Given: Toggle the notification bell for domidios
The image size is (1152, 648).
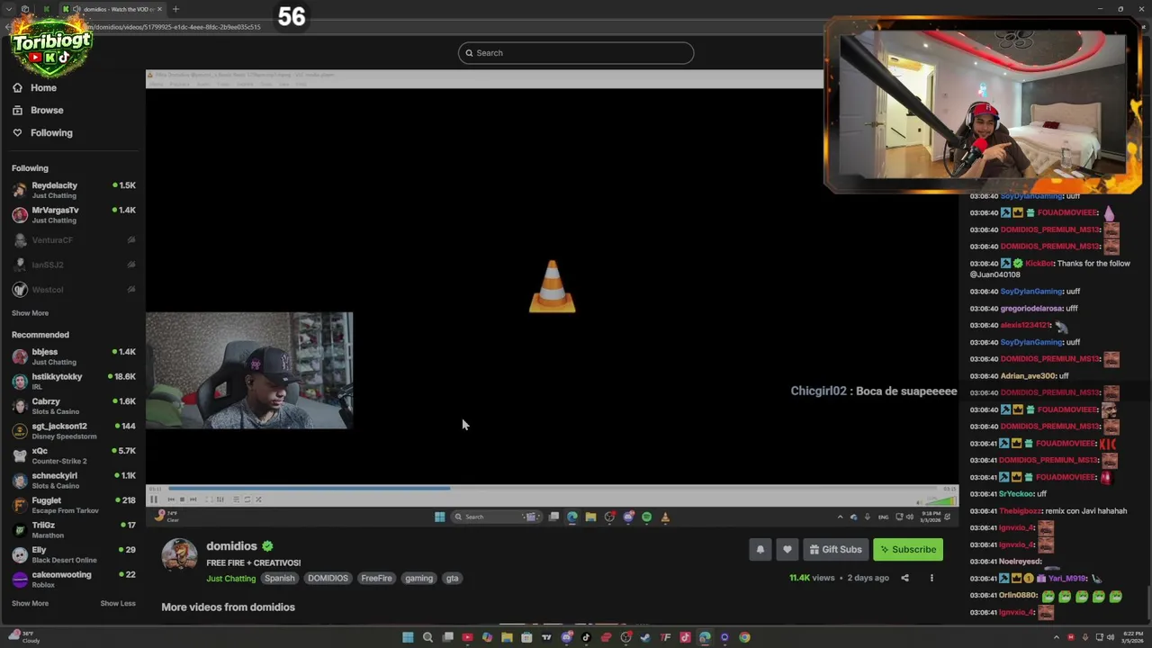Looking at the screenshot, I should coord(760,550).
